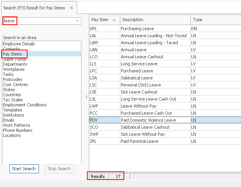Select the Paid Domestic Violence Leave cell
Screen dimensions: 241x187
(x=155, y=120)
